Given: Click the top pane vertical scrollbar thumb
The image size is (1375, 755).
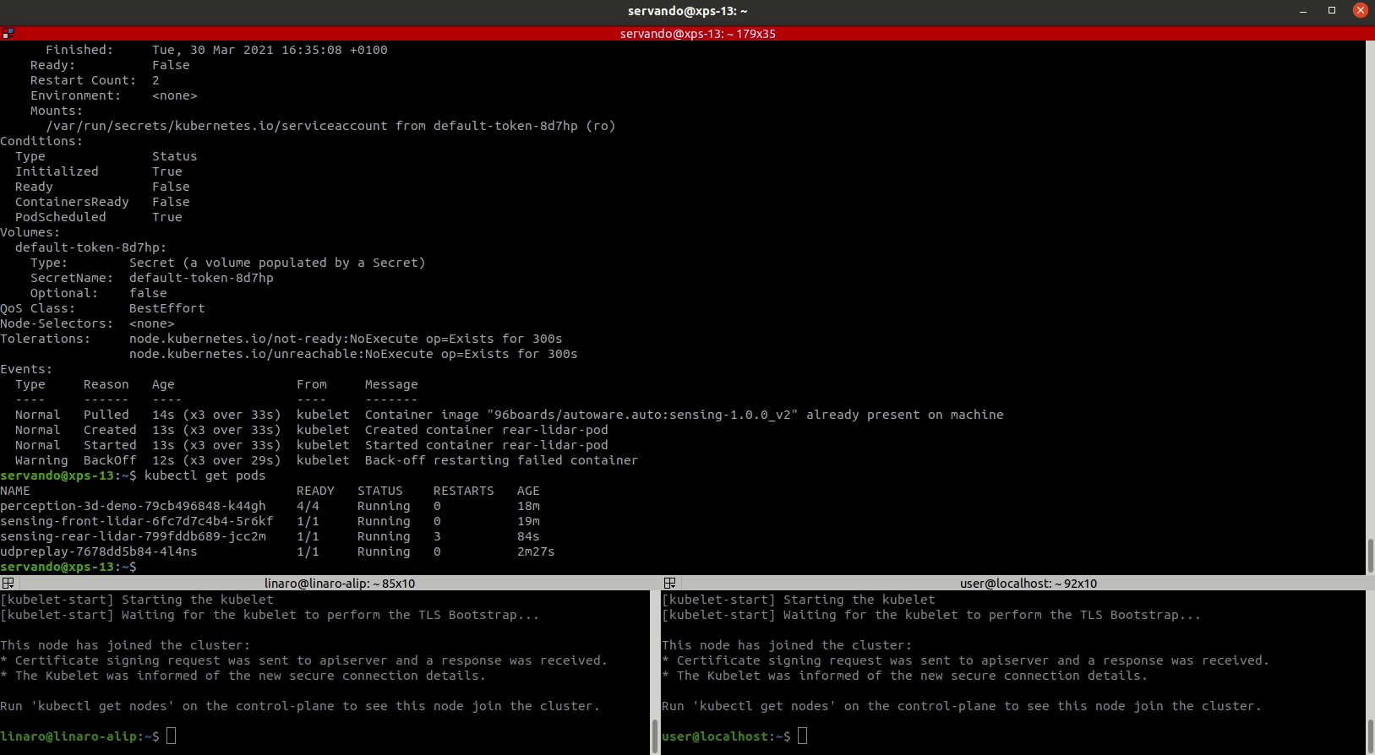Looking at the screenshot, I should (1369, 555).
